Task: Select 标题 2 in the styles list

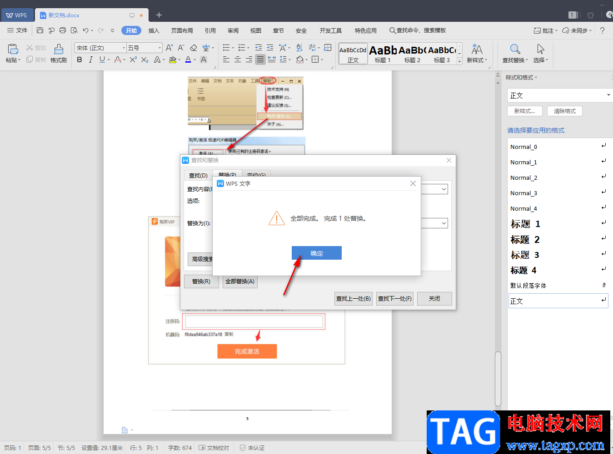Action: [x=558, y=239]
